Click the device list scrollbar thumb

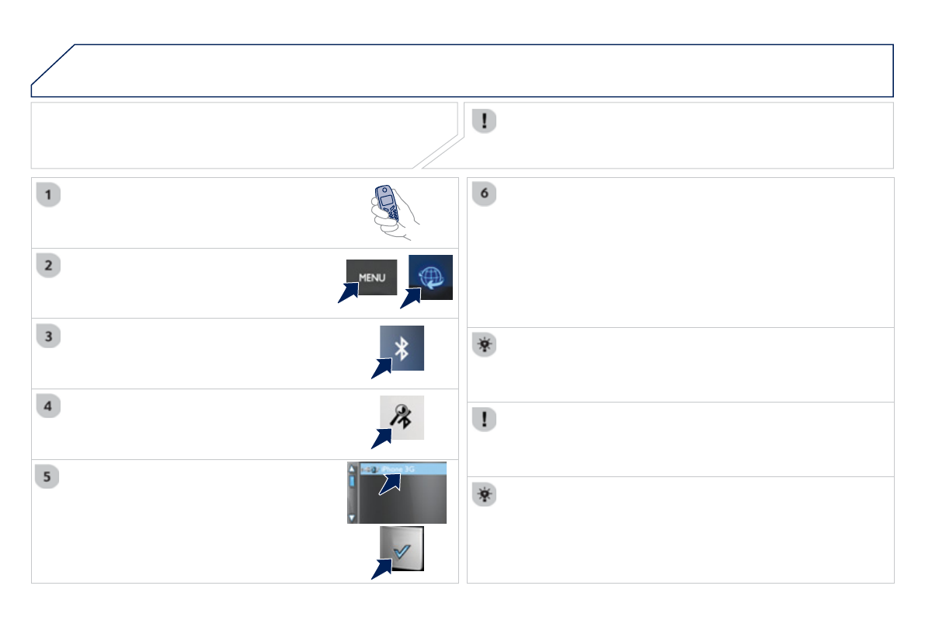coord(352,481)
